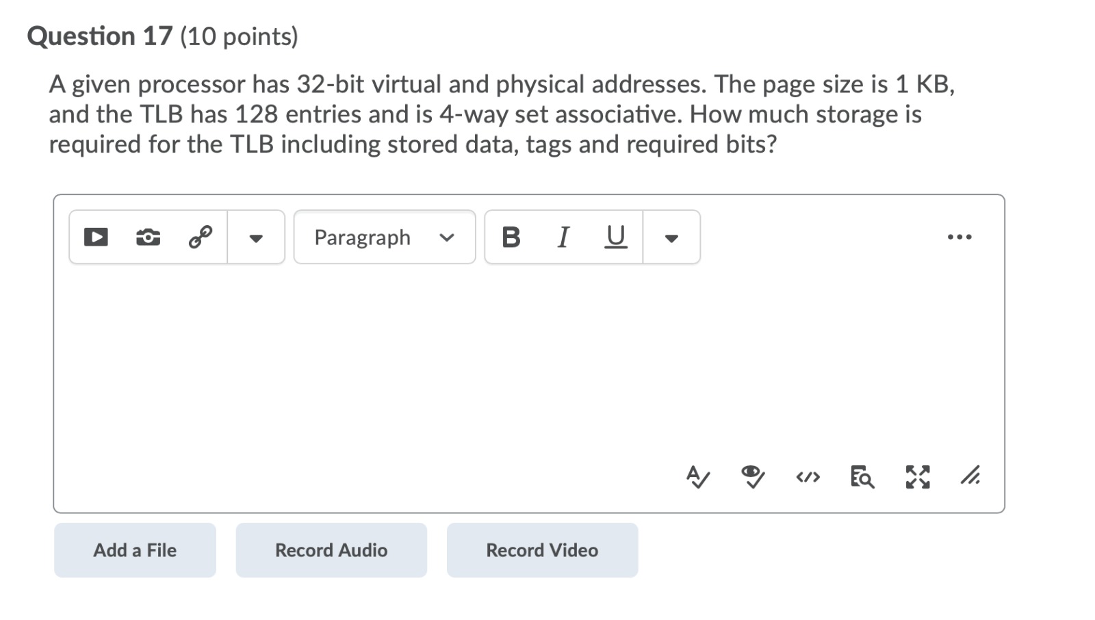Open the spell checker icon
Screen dimensions: 1095x620
[699, 478]
